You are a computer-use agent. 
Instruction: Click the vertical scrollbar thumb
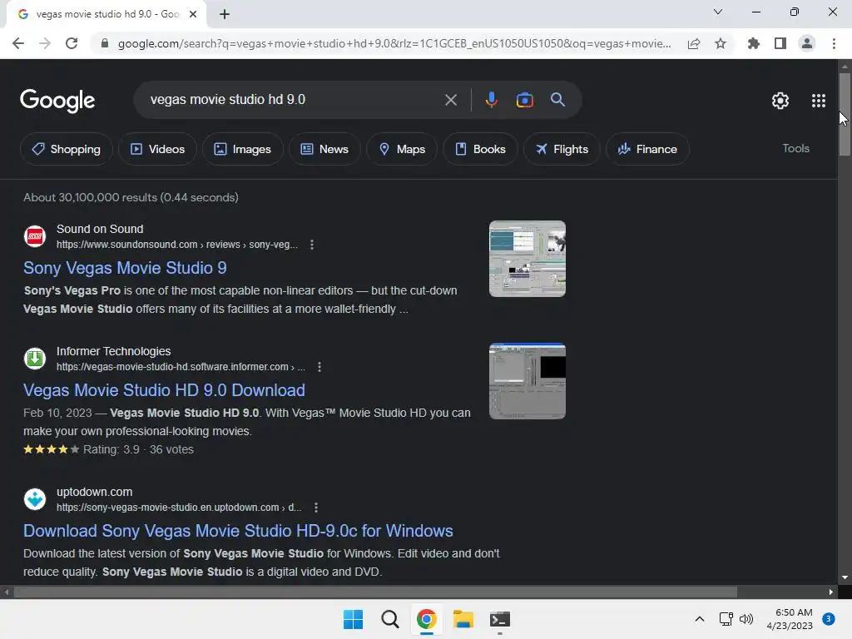[845, 114]
